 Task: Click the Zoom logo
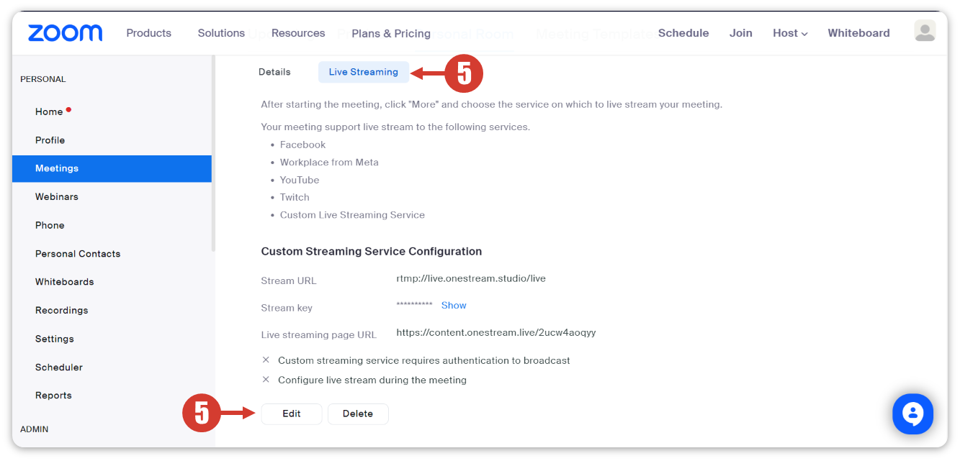point(65,33)
